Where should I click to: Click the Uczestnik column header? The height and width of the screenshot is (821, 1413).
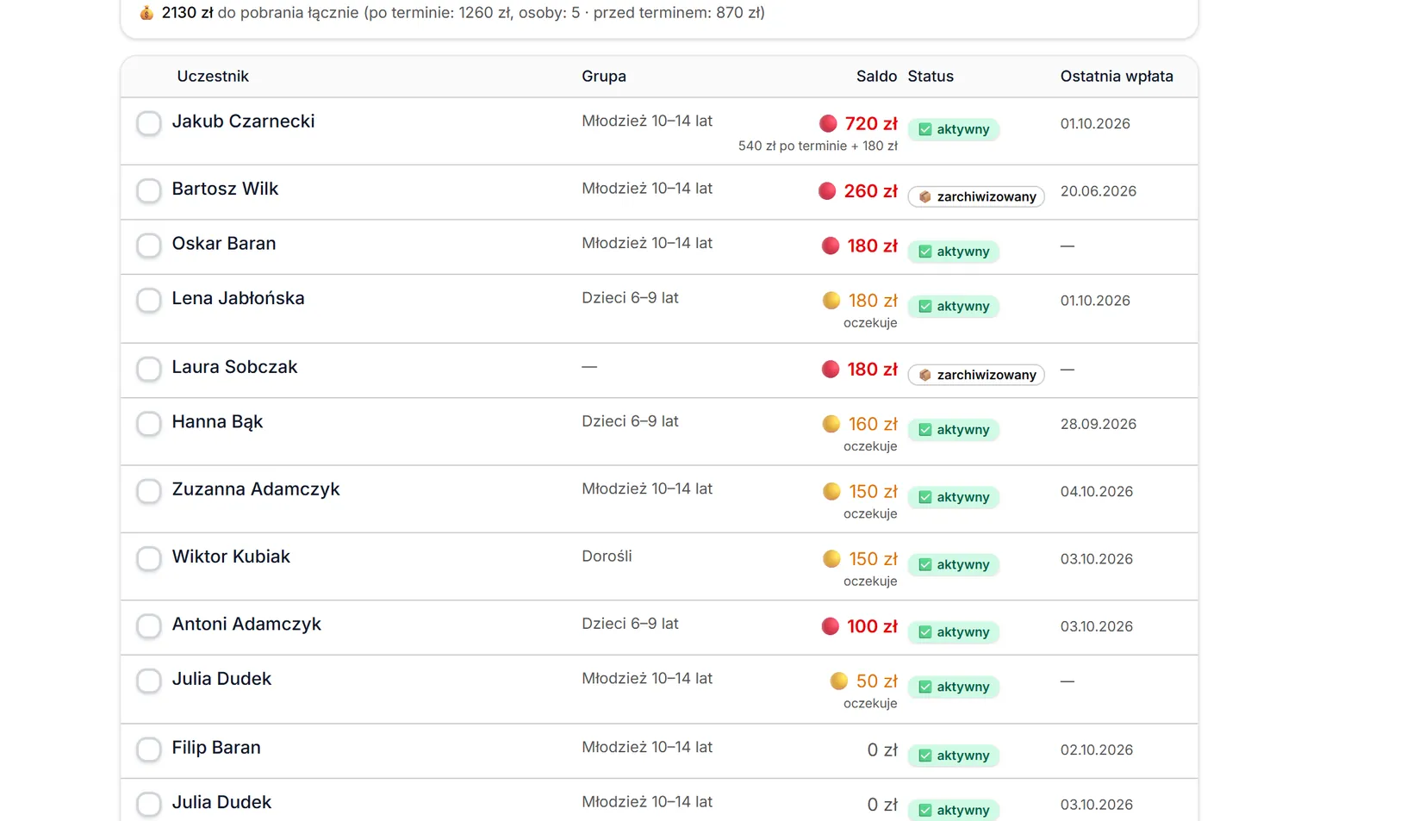213,76
